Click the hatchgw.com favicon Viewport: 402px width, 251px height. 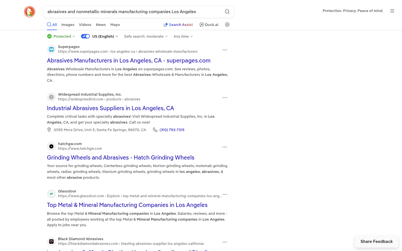51,146
